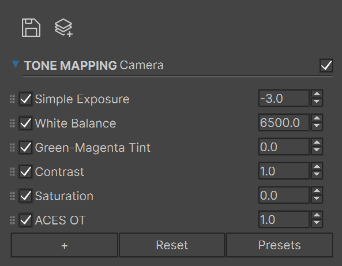Click the Green-Magenta Tint drag handle
Image resolution: width=342 pixels, height=266 pixels.
(13, 148)
